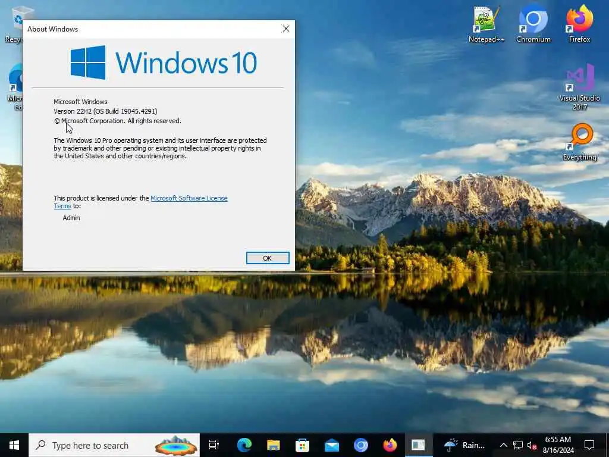The image size is (609, 457).
Task: Click the muted volume tray icon
Action: click(x=532, y=445)
